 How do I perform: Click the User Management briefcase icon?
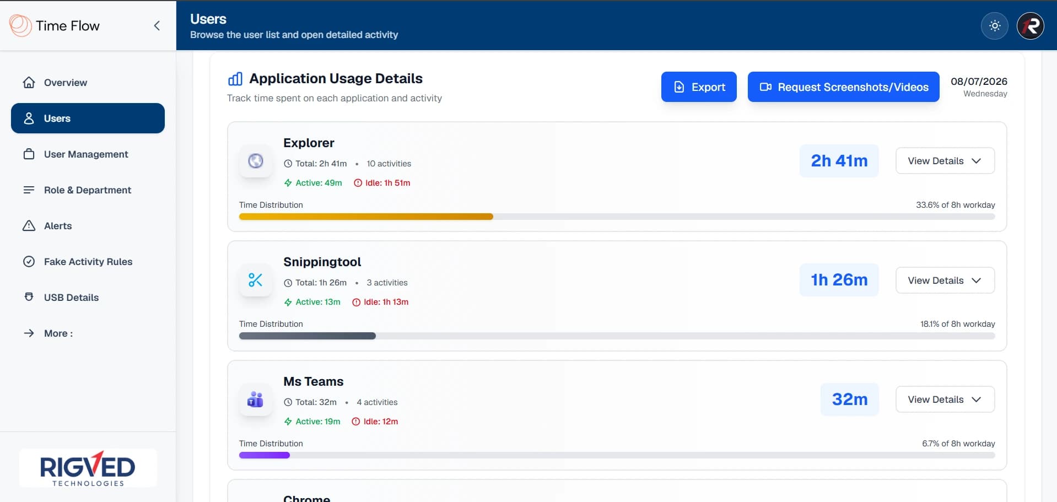[29, 154]
